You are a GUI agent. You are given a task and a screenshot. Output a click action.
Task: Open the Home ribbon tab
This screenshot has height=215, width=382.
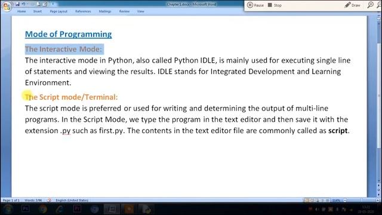point(21,11)
